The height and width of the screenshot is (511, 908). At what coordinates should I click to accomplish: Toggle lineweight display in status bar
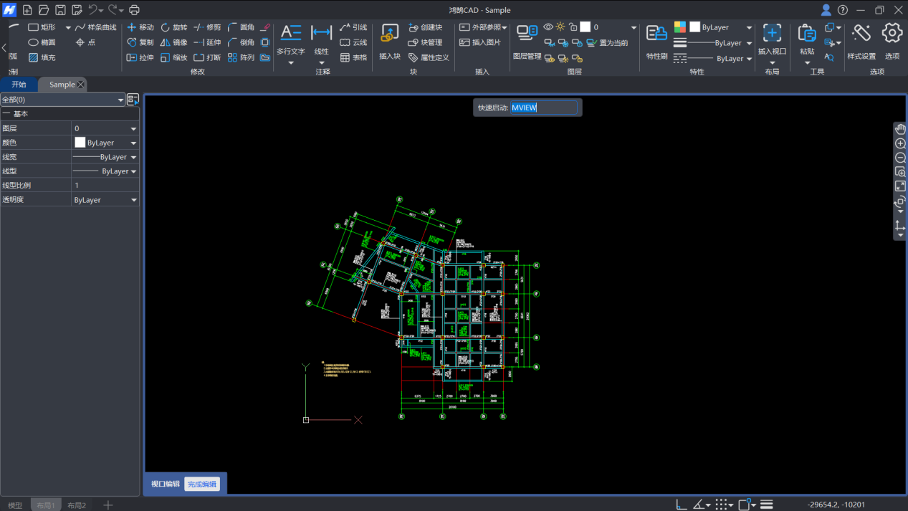[766, 505]
